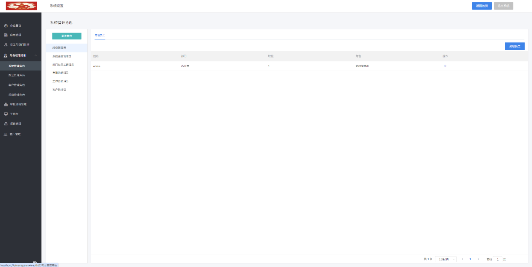532x267 pixels.
Task: Click the red company logo
Action: [22, 6]
